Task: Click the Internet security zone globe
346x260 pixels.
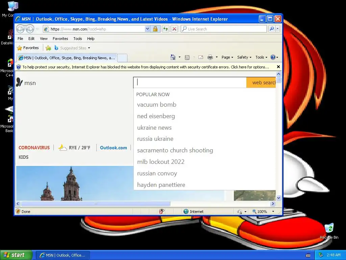Action: [x=186, y=212]
